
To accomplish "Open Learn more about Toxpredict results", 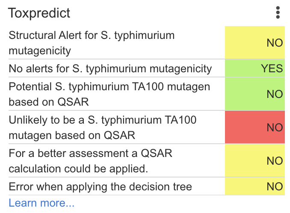I will pos(41,203).
